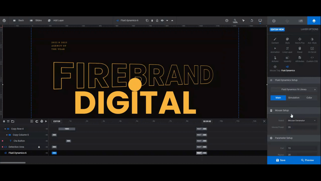Click the Mouse Power input field
The height and width of the screenshot is (181, 321).
(302, 127)
